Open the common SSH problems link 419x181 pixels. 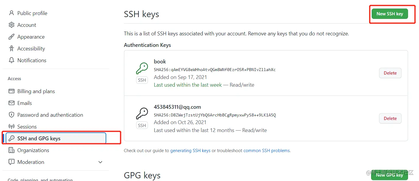point(267,150)
